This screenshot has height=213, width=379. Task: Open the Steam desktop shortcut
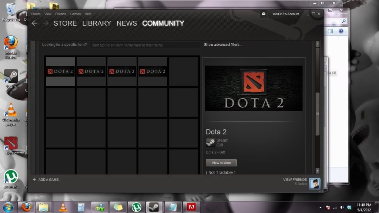coord(11,78)
